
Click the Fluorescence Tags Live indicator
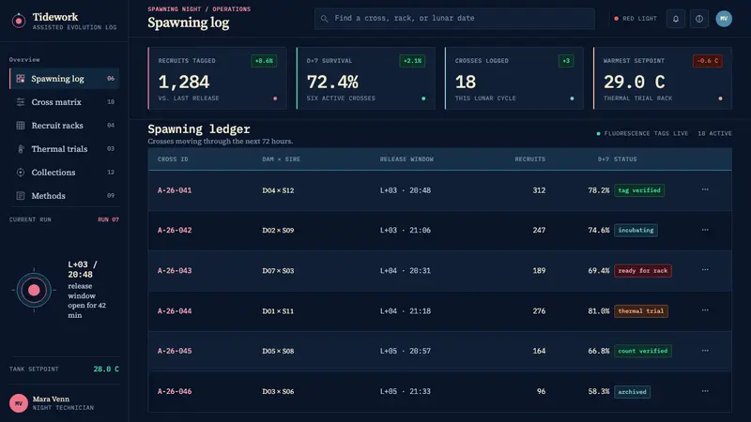click(x=642, y=133)
